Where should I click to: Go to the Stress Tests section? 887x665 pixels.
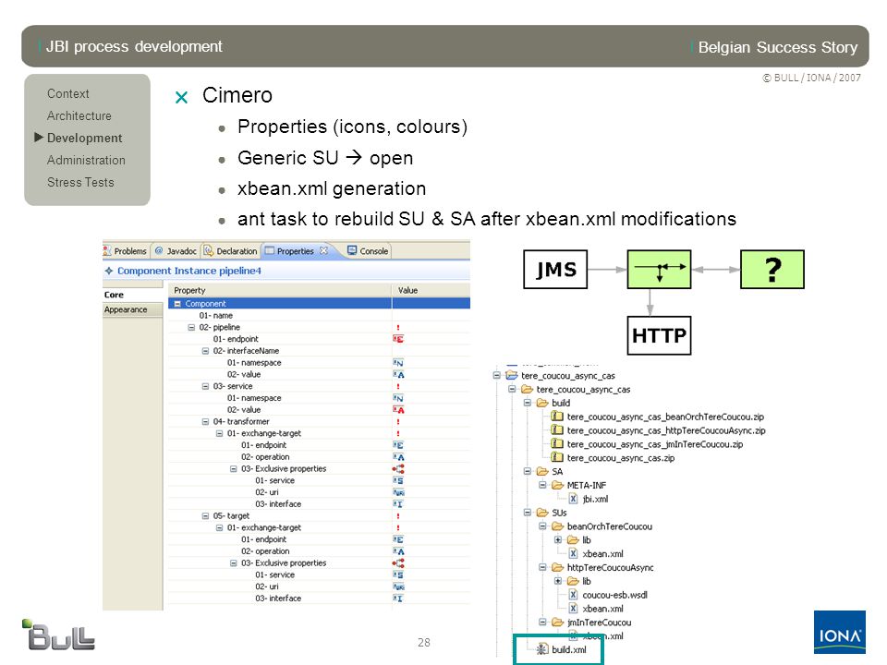click(80, 183)
